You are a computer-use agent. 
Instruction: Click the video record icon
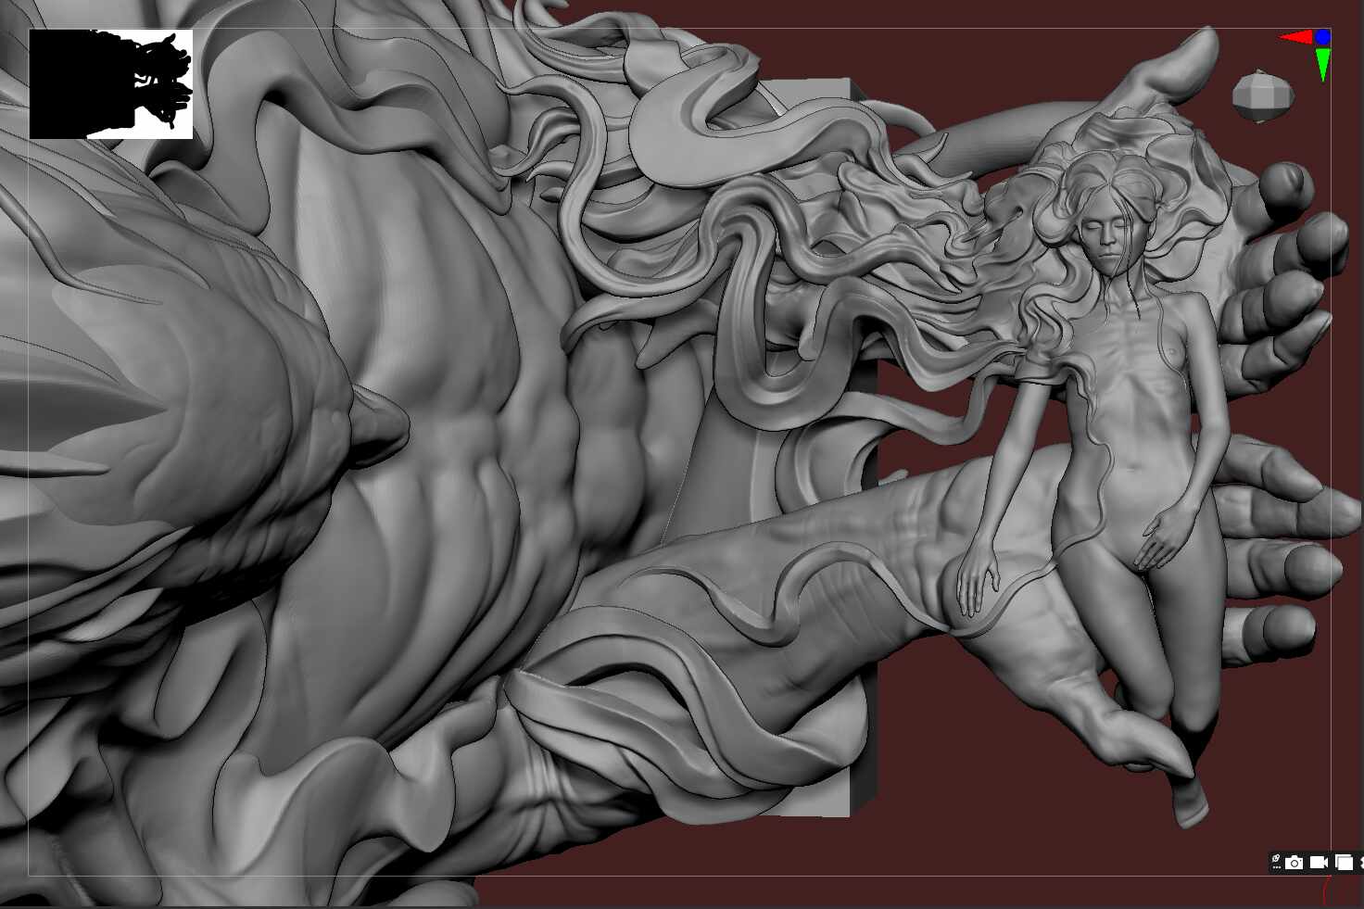pyautogui.click(x=1319, y=863)
